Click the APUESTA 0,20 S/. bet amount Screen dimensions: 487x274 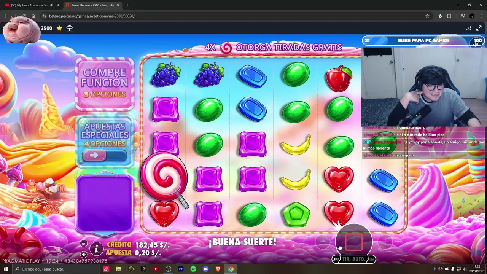[x=134, y=253]
